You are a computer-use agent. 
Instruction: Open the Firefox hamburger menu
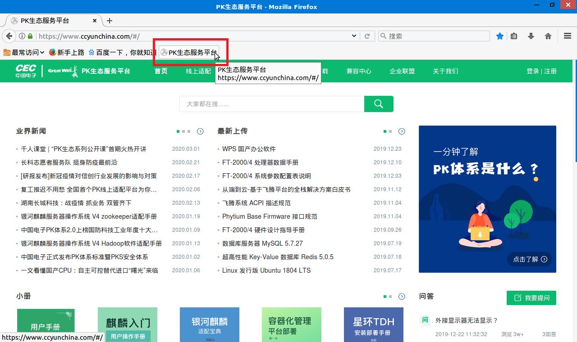(567, 36)
